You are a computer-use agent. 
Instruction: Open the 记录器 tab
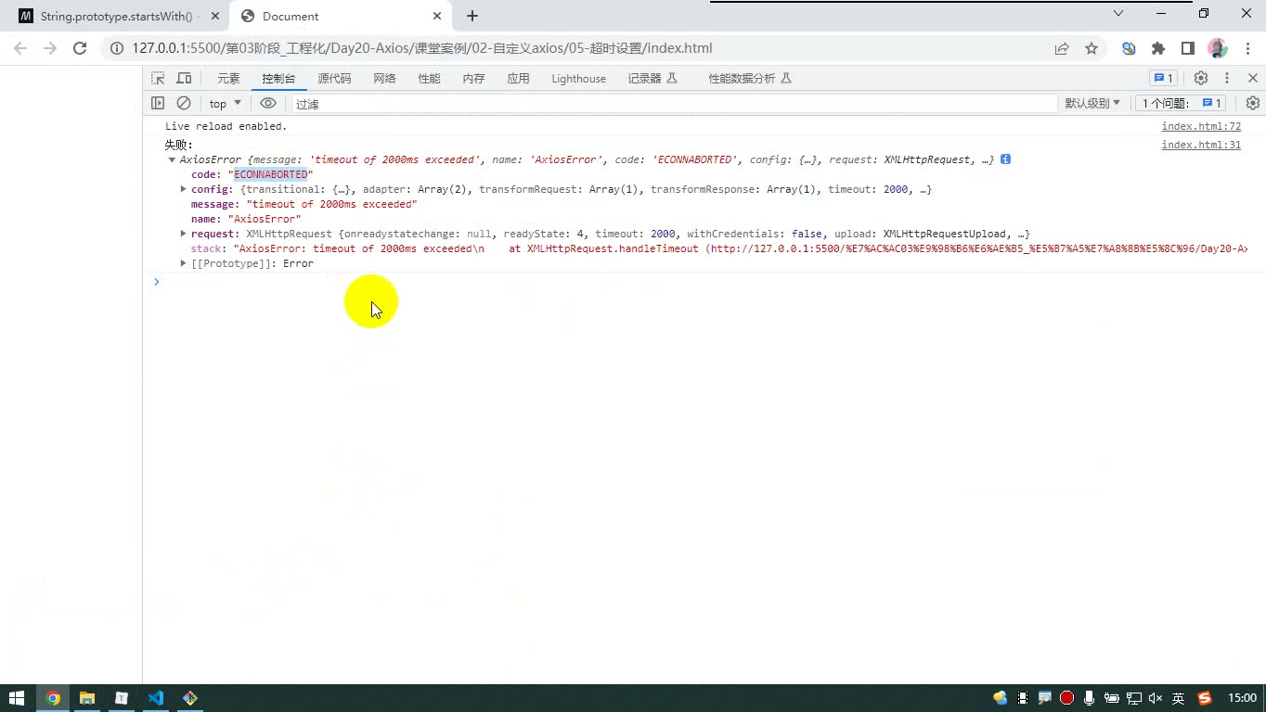(652, 79)
